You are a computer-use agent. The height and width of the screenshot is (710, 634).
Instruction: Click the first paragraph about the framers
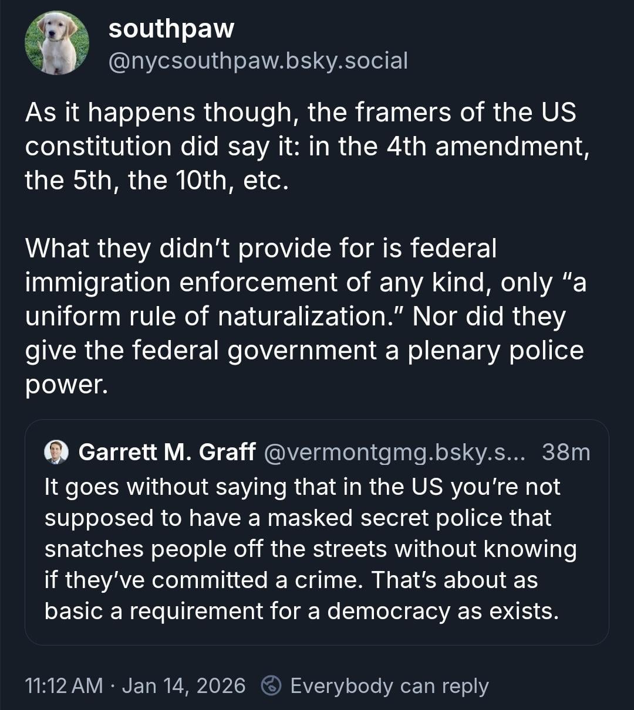tap(299, 146)
